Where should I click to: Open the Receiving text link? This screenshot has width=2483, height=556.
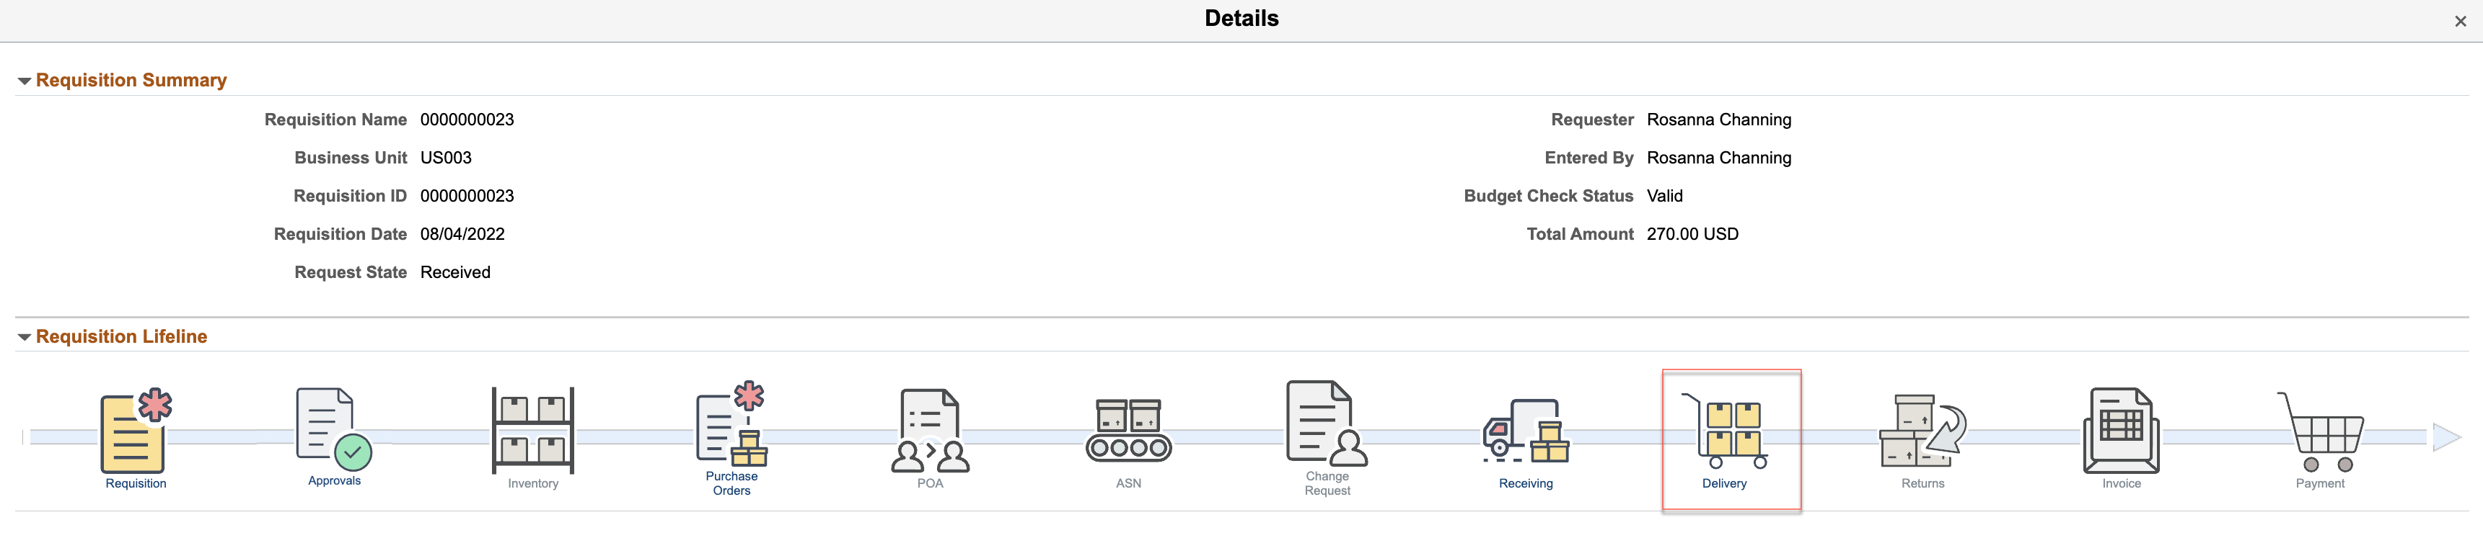[1525, 483]
